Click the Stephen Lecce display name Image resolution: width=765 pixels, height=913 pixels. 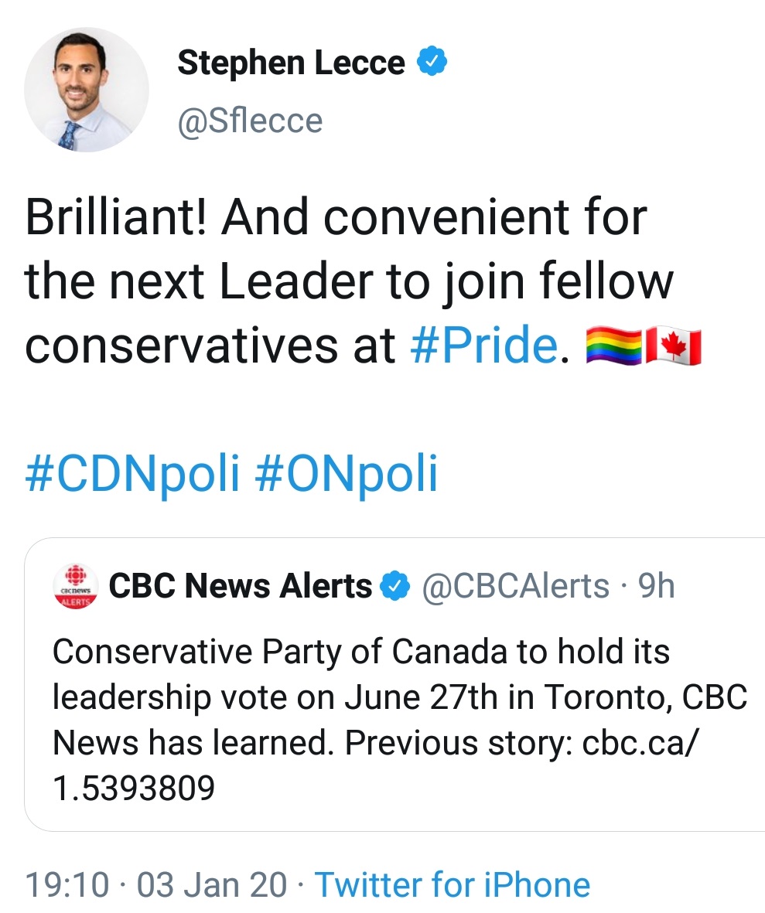pyautogui.click(x=291, y=63)
